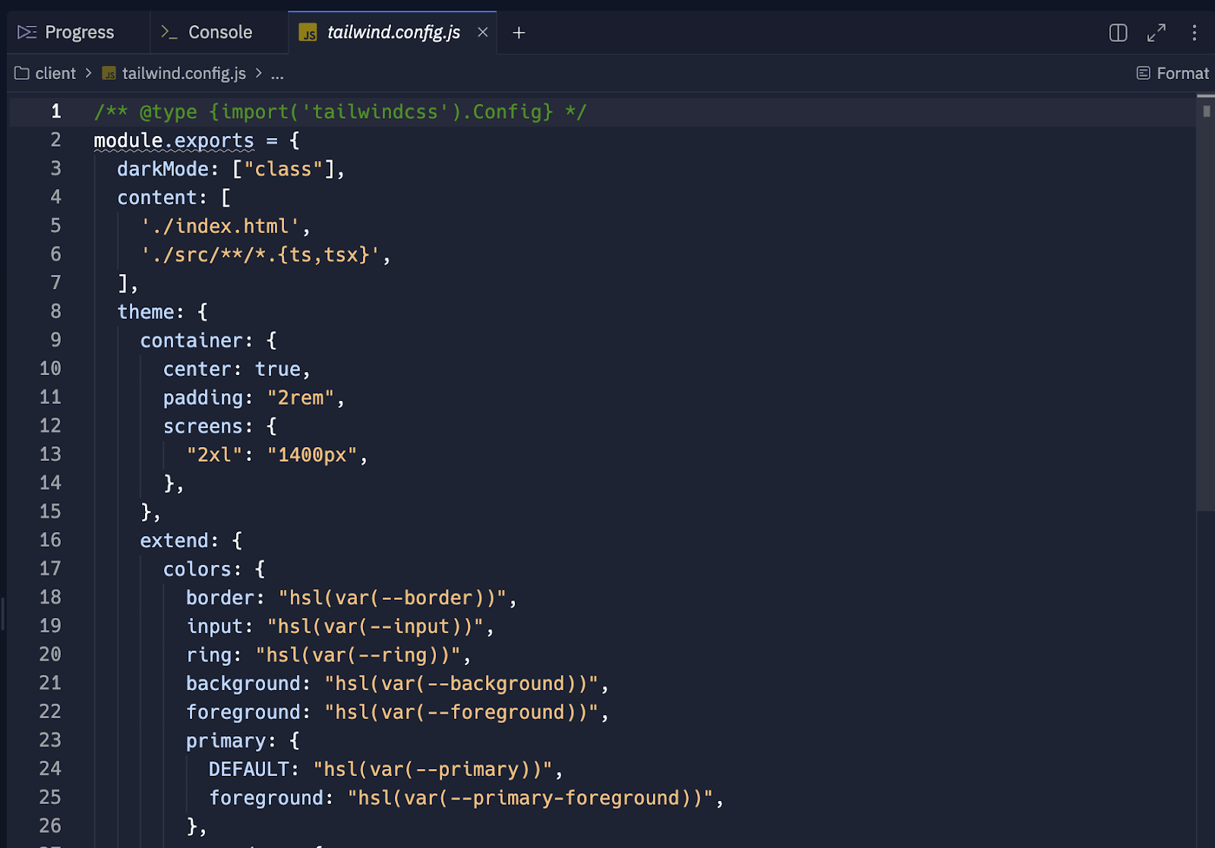Click the "2xl" key

pos(214,455)
